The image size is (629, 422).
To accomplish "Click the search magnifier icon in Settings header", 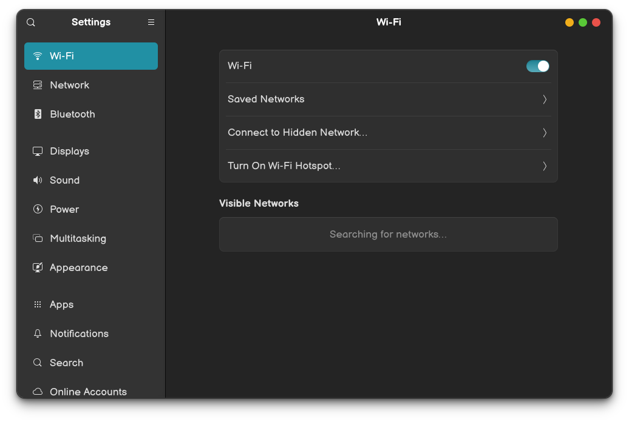I will tap(31, 22).
